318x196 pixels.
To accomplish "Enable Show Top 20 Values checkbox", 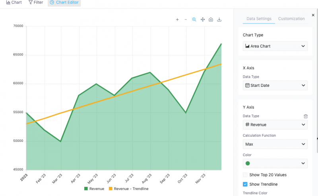I will point(245,175).
